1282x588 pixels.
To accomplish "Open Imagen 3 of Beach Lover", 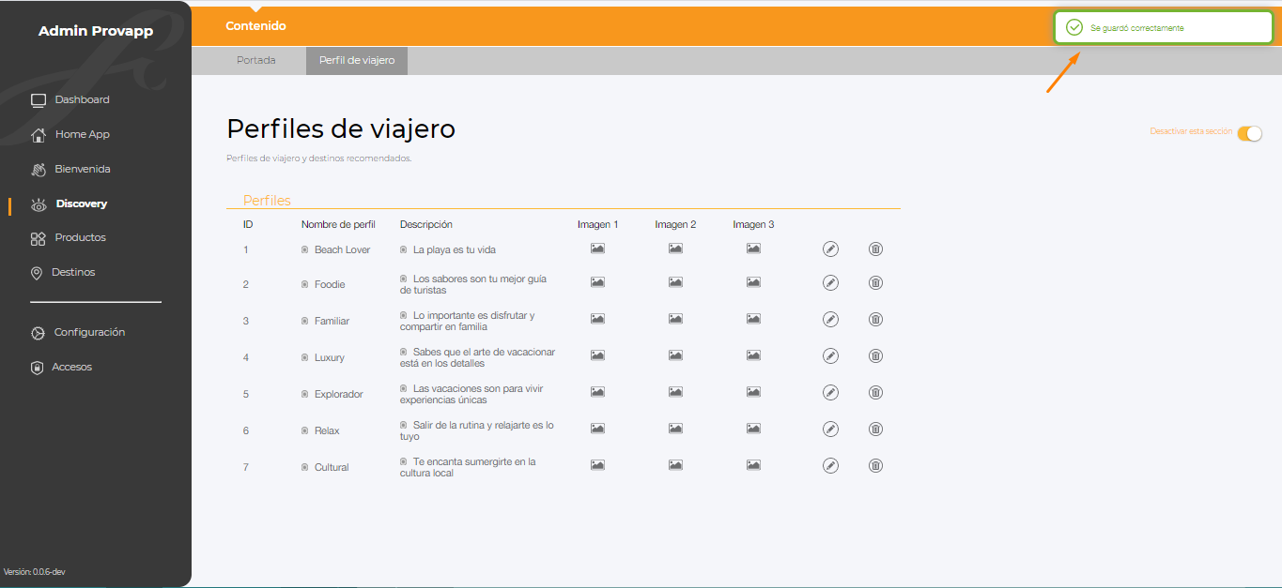I will click(x=753, y=249).
